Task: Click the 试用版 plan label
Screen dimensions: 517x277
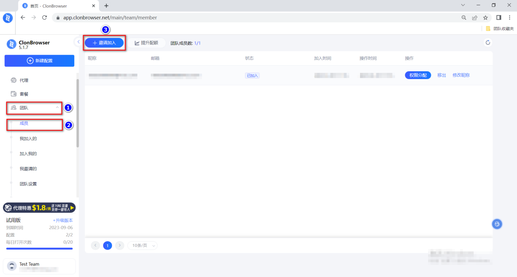Action: coord(13,220)
